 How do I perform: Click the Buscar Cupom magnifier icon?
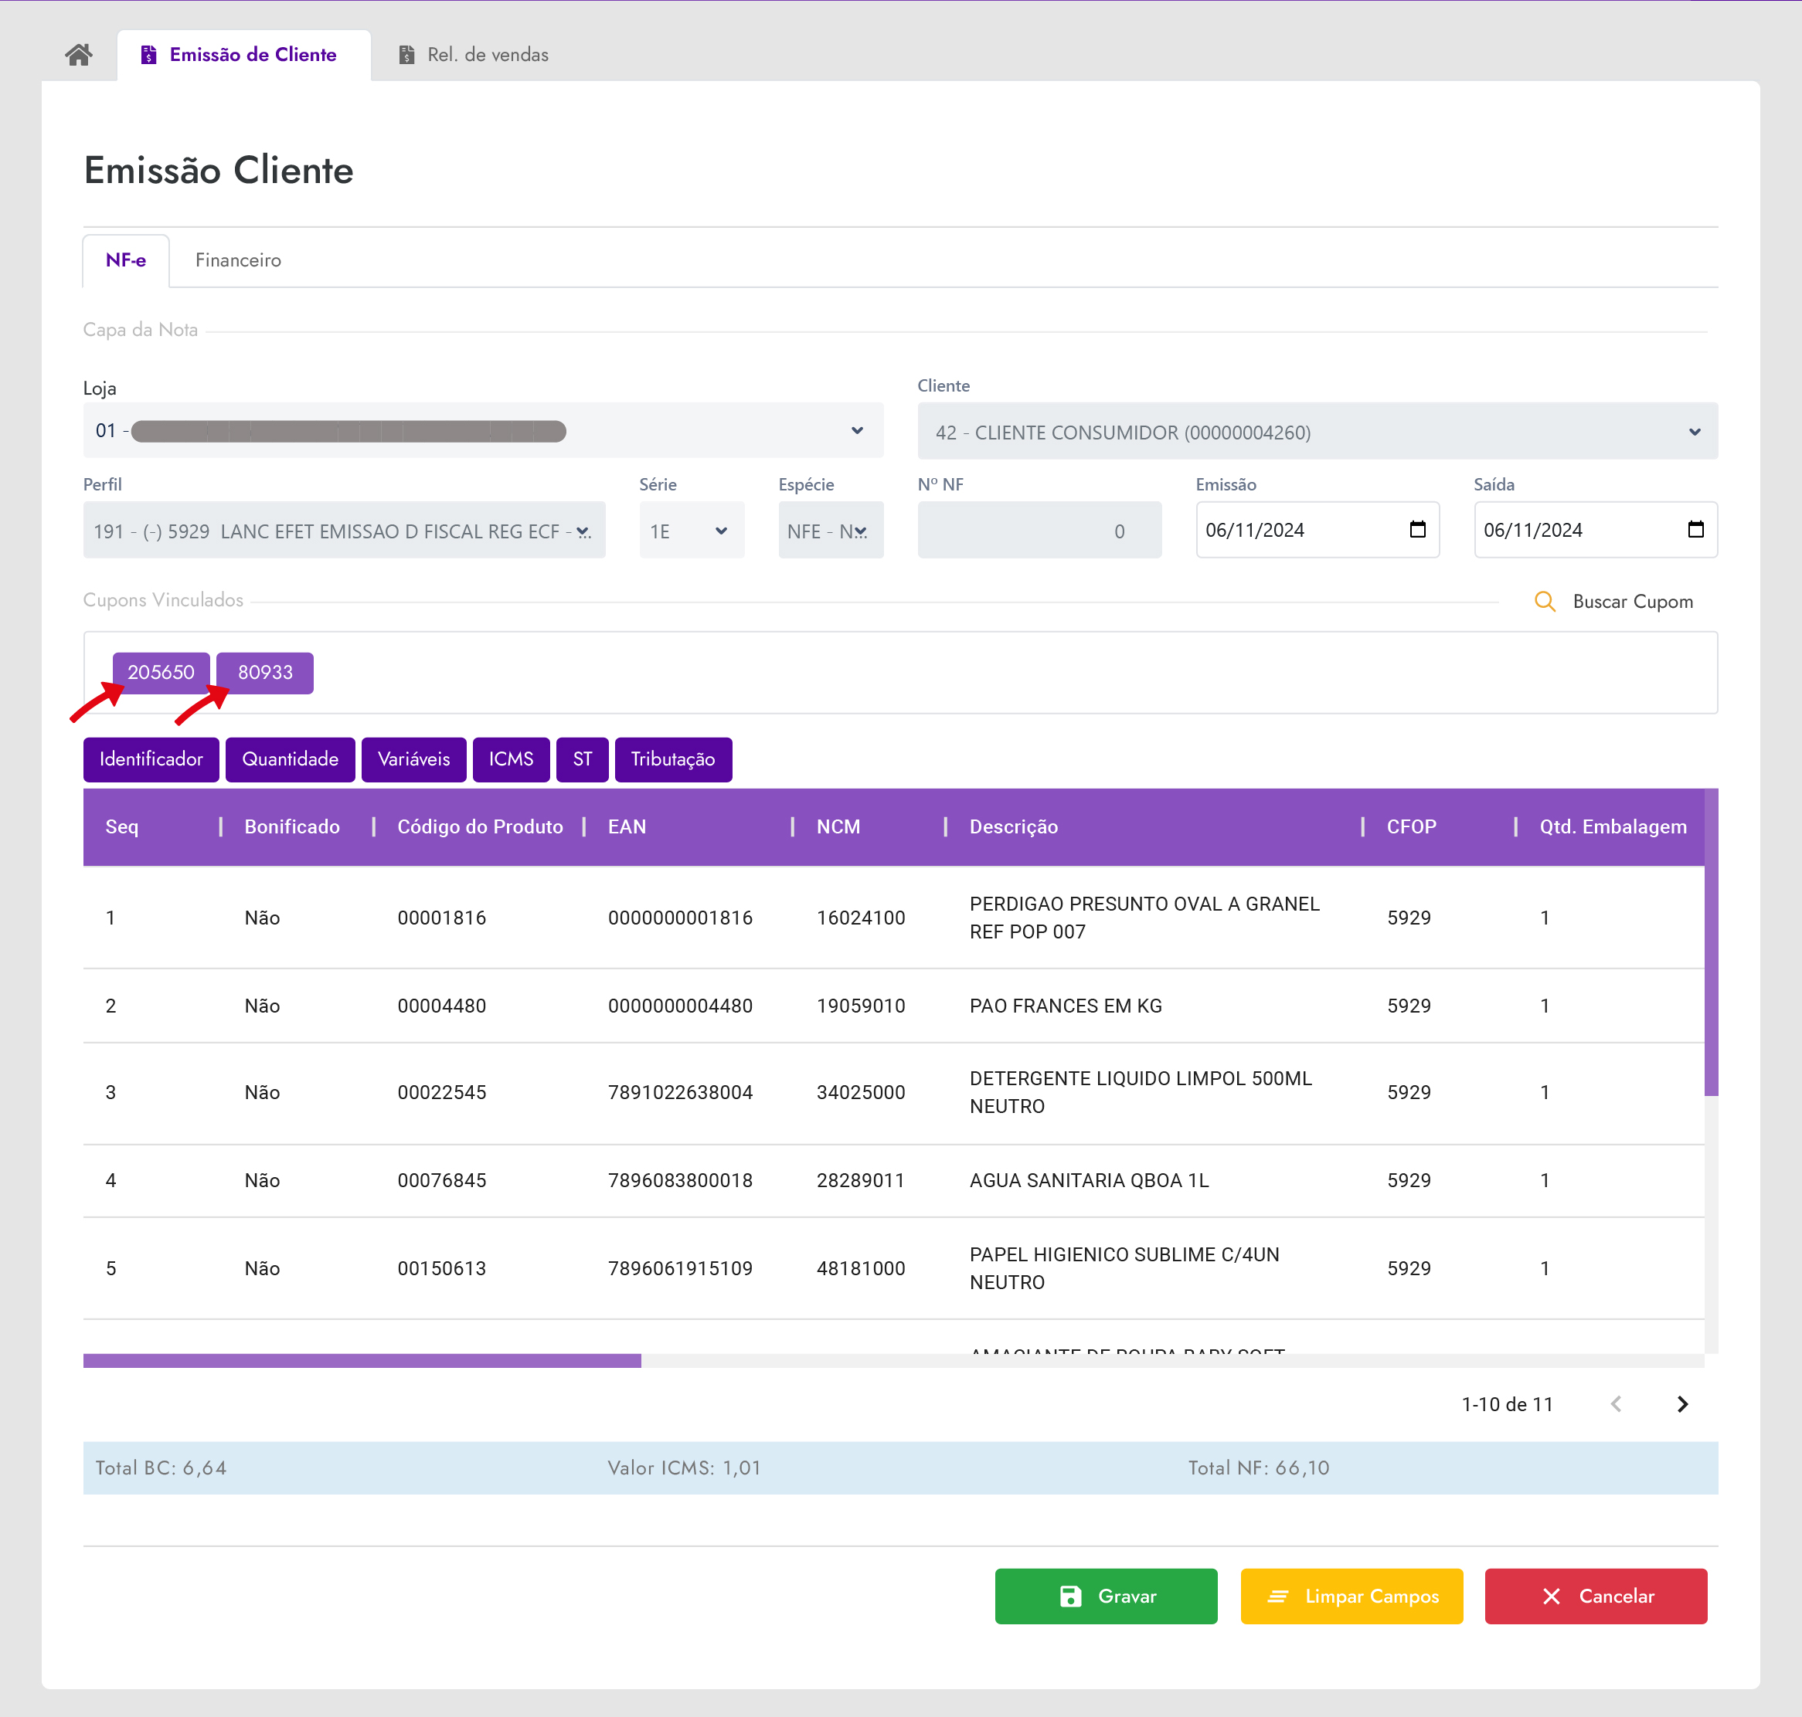(x=1544, y=602)
